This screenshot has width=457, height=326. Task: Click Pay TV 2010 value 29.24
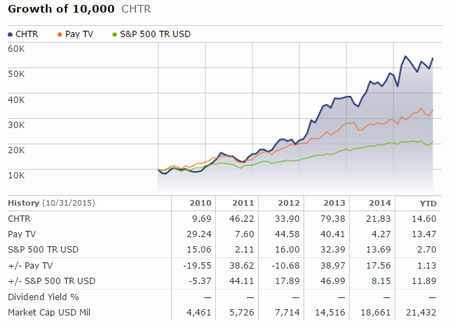coord(199,234)
